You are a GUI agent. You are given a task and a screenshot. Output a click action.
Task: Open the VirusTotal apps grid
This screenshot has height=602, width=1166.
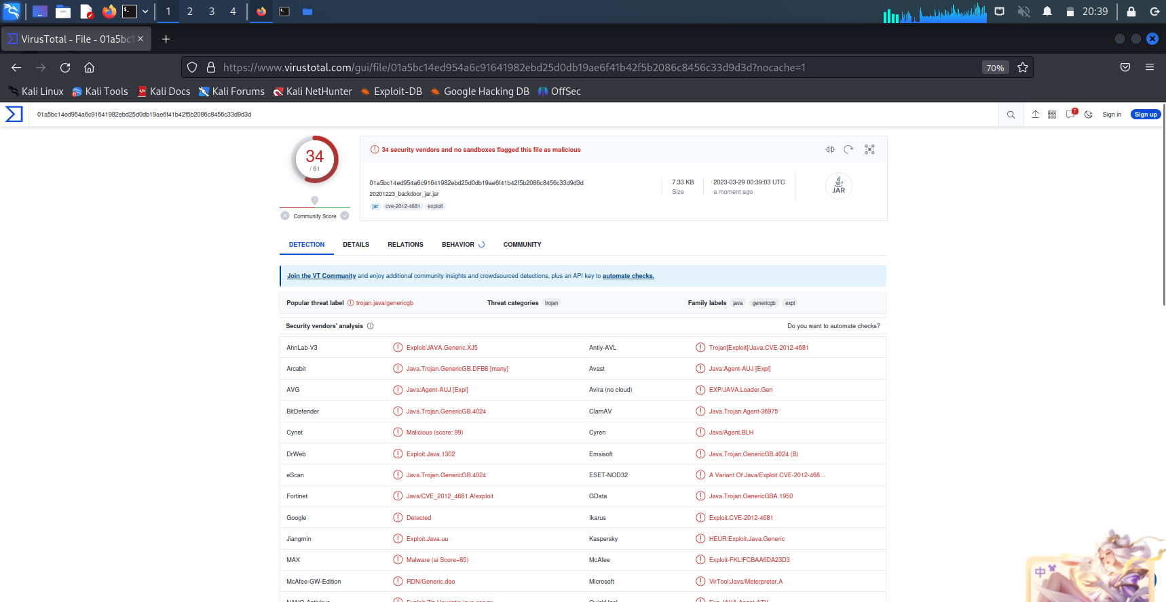pyautogui.click(x=1052, y=115)
